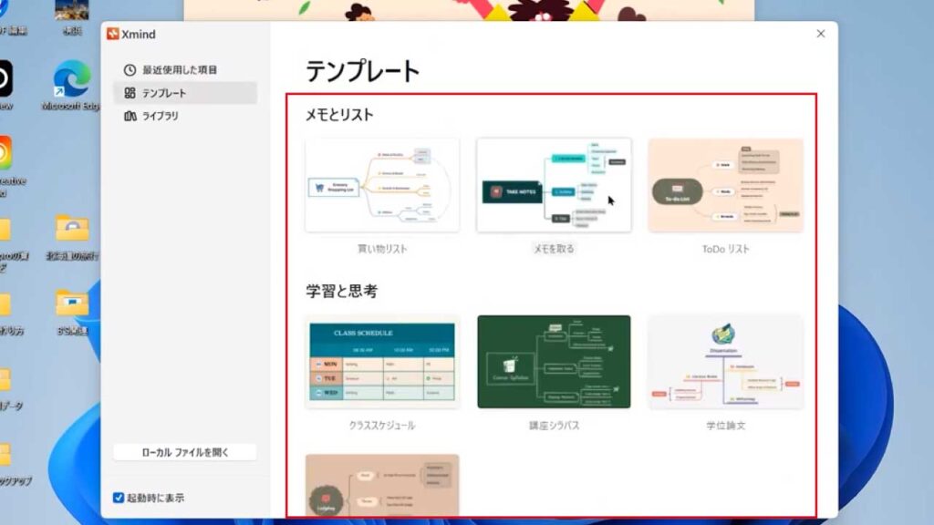Image resolution: width=934 pixels, height=525 pixels.
Task: Close the Xmind template window
Action: point(821,34)
